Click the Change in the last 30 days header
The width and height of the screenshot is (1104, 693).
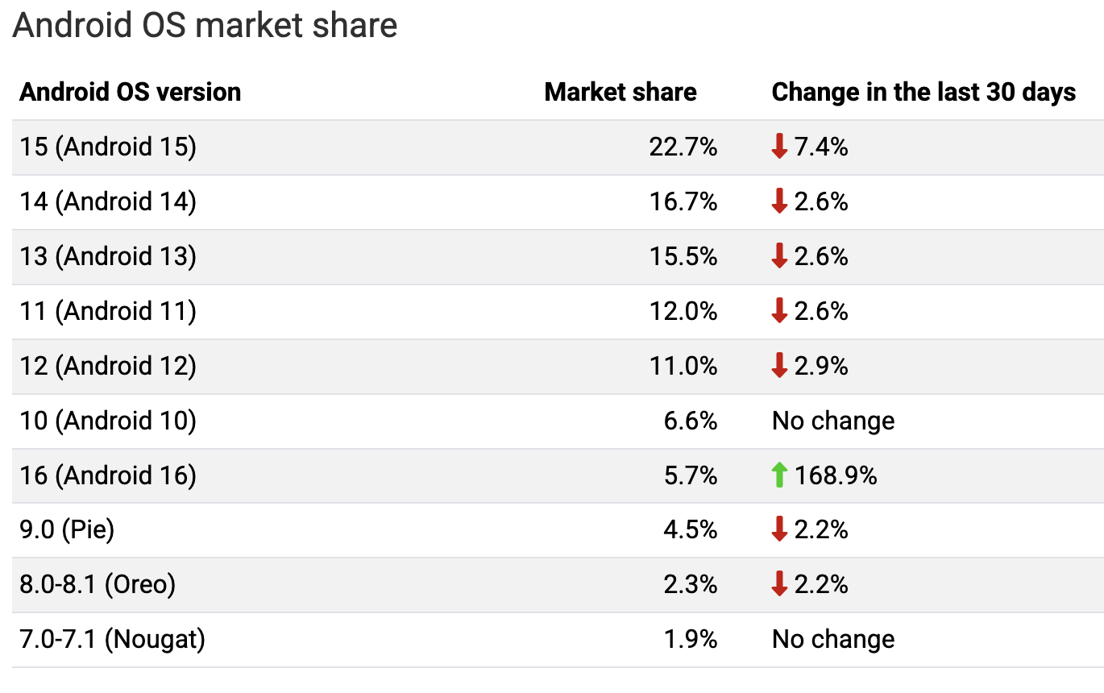point(923,92)
